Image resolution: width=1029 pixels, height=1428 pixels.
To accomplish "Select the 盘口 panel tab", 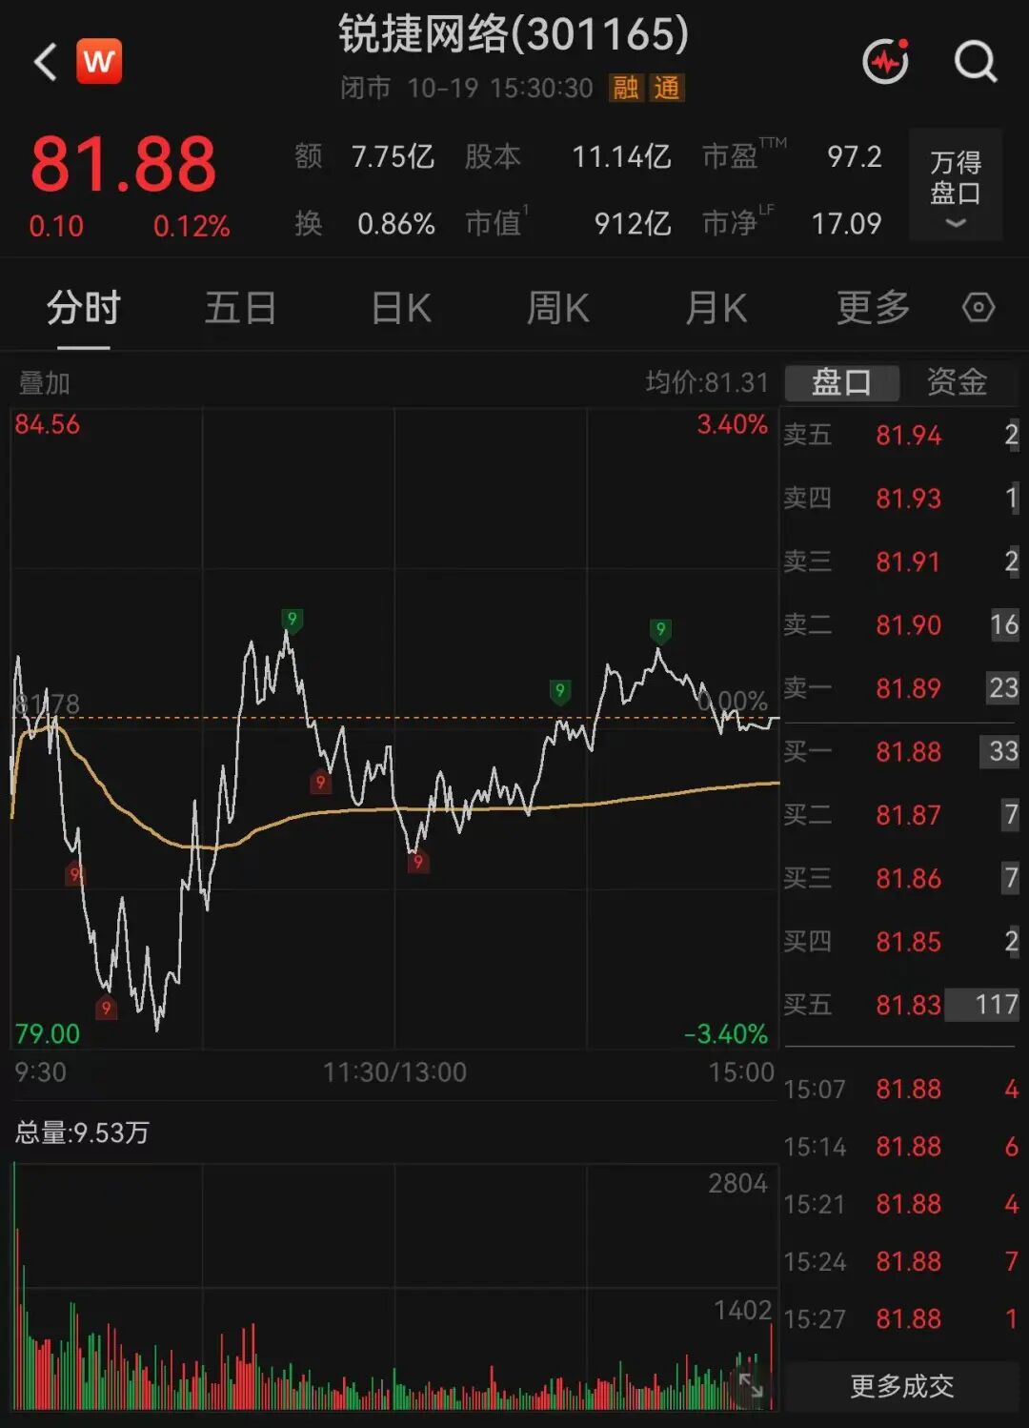I will pyautogui.click(x=841, y=382).
